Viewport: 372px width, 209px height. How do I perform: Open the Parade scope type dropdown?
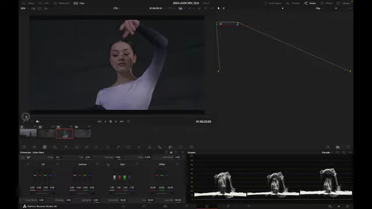(x=327, y=153)
